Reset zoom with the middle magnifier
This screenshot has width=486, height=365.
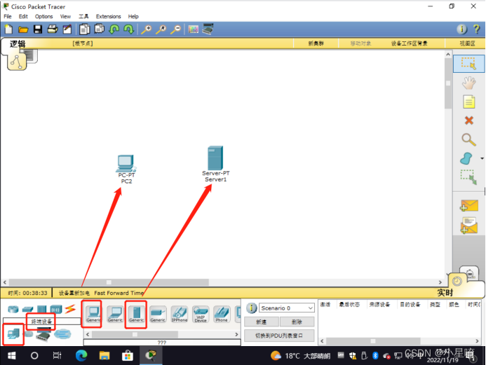161,29
